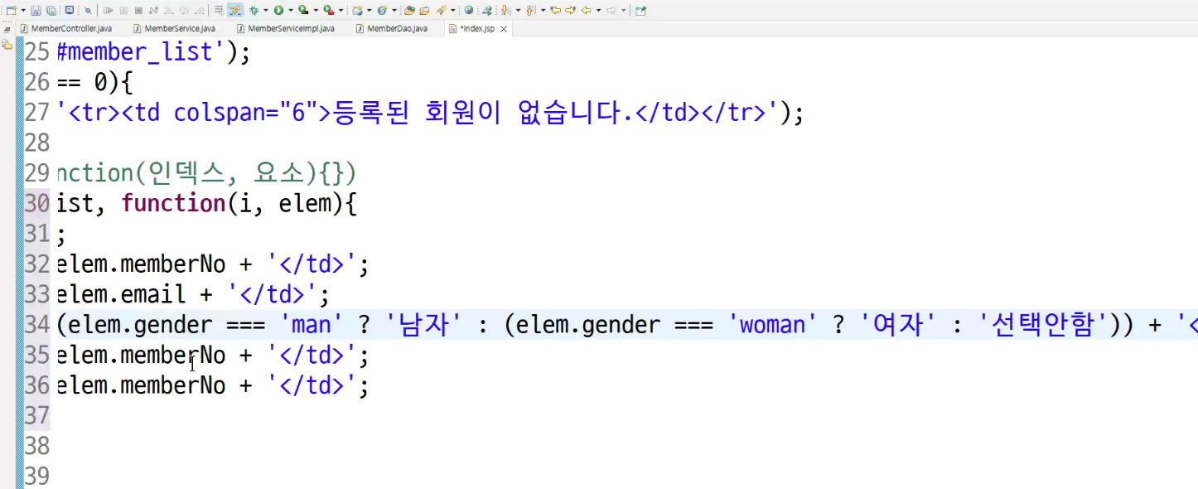This screenshot has width=1198, height=489.
Task: Click the text '#member_list' on line 25
Action: (x=135, y=52)
